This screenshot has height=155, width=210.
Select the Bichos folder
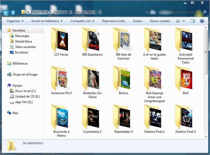click(x=123, y=80)
